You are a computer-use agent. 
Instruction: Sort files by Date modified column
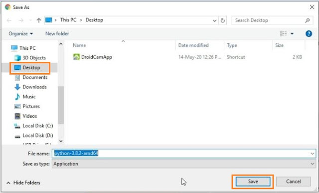pos(193,45)
